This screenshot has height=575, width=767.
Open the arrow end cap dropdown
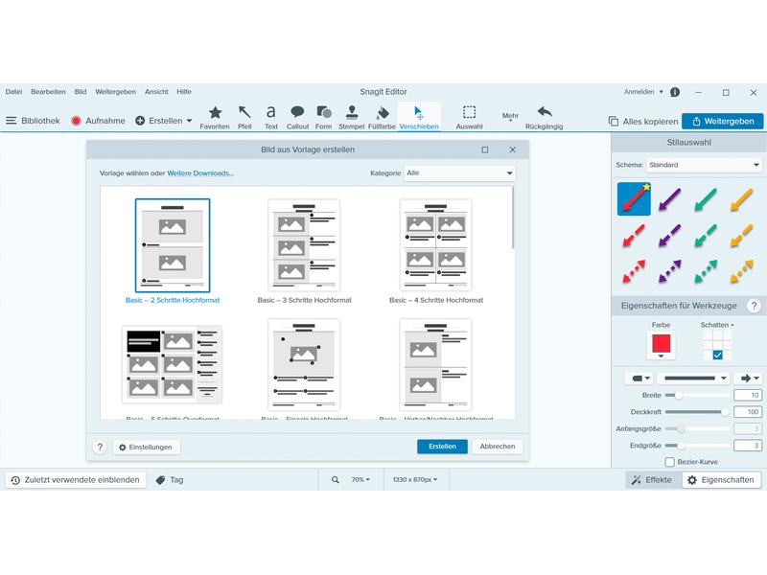749,378
